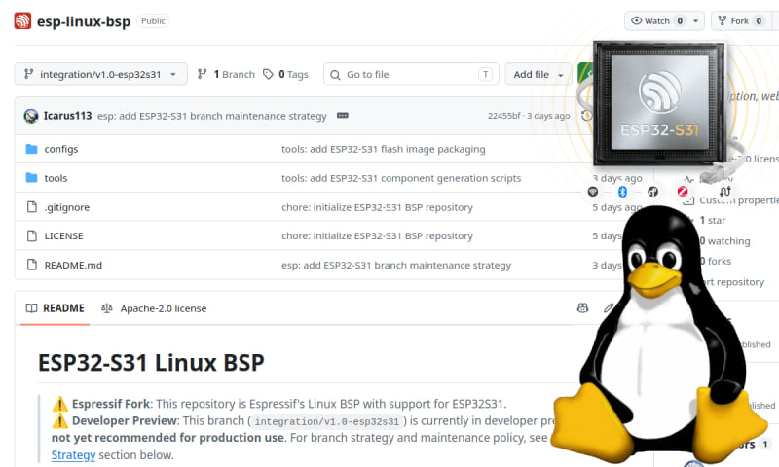Viewport: 779px width, 467px height.
Task: Click the Copilot icon in README header
Action: [x=582, y=307]
